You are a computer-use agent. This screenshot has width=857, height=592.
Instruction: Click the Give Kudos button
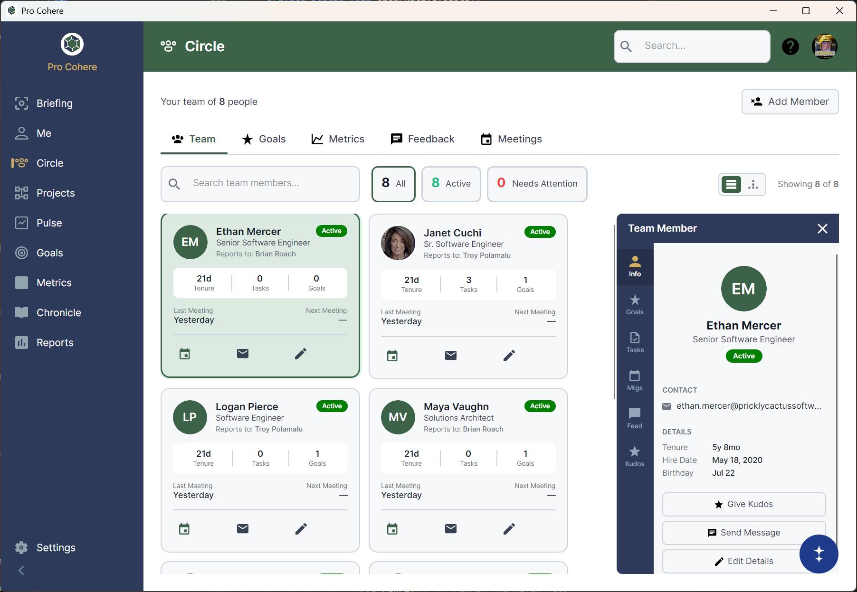click(x=743, y=504)
